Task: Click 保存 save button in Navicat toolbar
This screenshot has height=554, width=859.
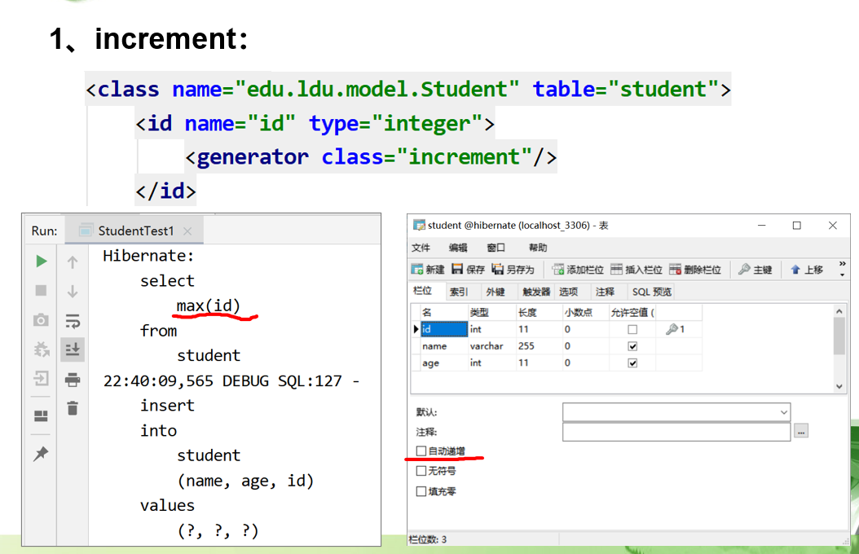Action: click(x=468, y=270)
